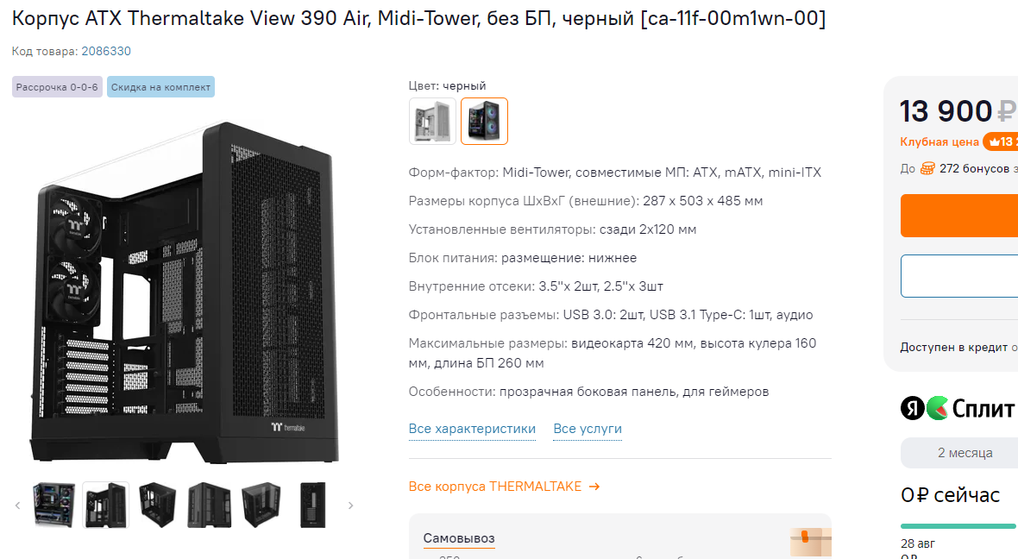Open the Скидка на комплект badge

(161, 87)
